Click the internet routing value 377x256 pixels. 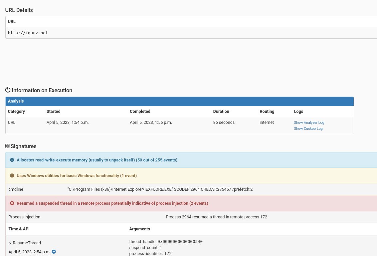coord(267,123)
